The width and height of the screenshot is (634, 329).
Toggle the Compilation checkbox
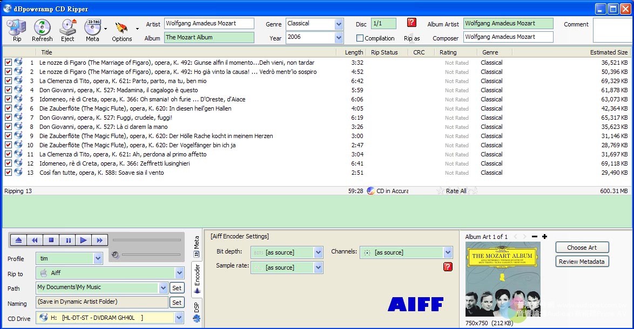[360, 38]
